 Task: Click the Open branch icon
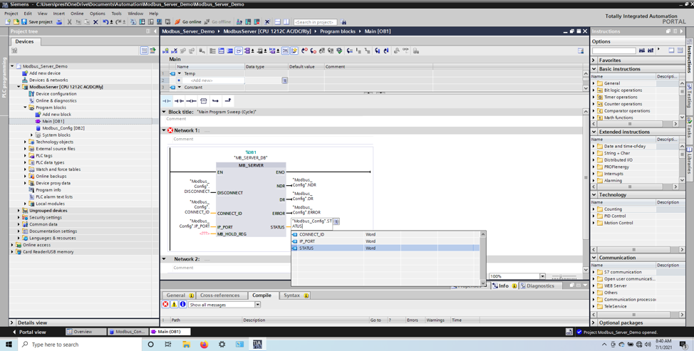[216, 101]
